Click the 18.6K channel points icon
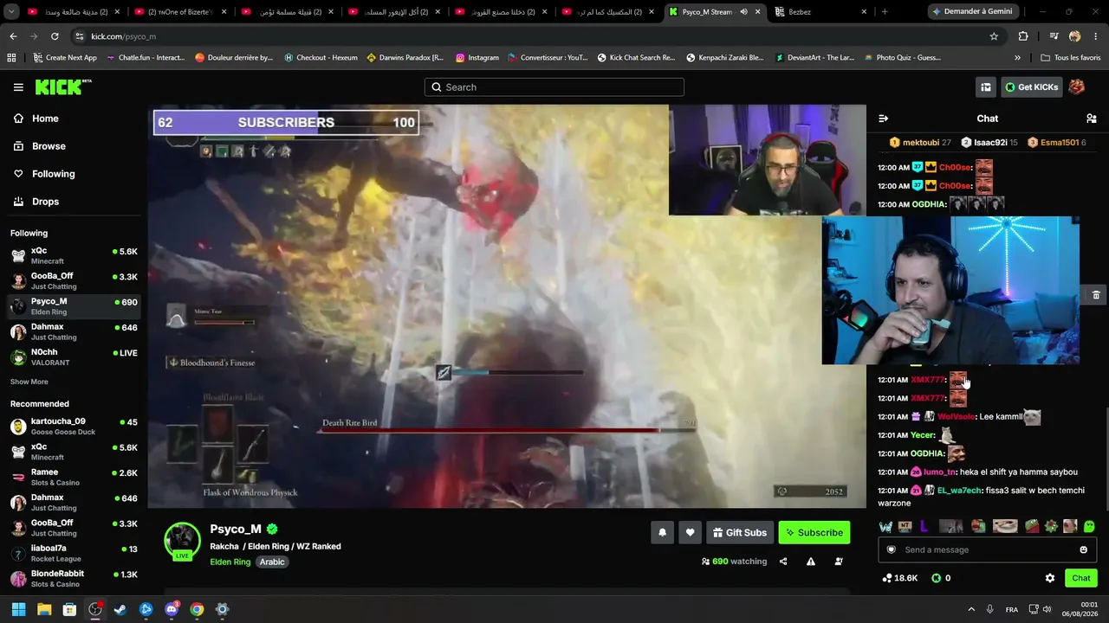 tap(886, 578)
